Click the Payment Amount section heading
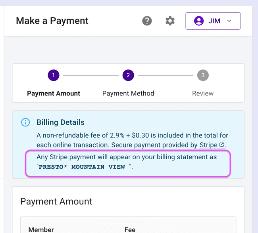Image resolution: width=258 pixels, height=233 pixels. point(56,201)
